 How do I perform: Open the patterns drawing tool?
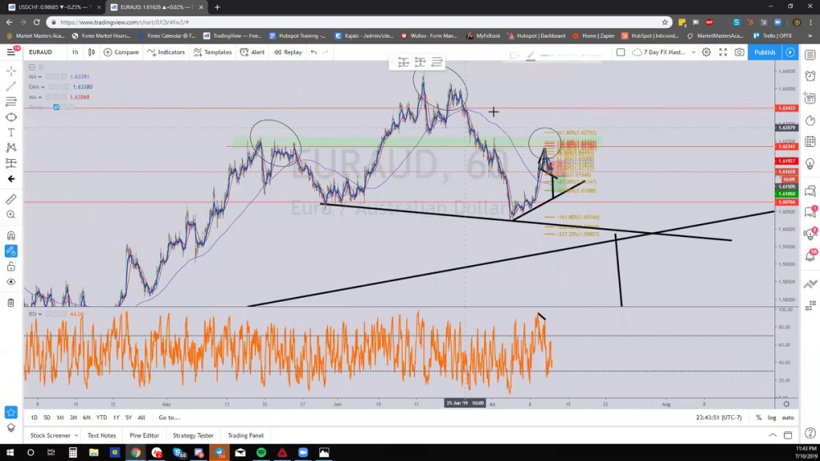point(11,148)
